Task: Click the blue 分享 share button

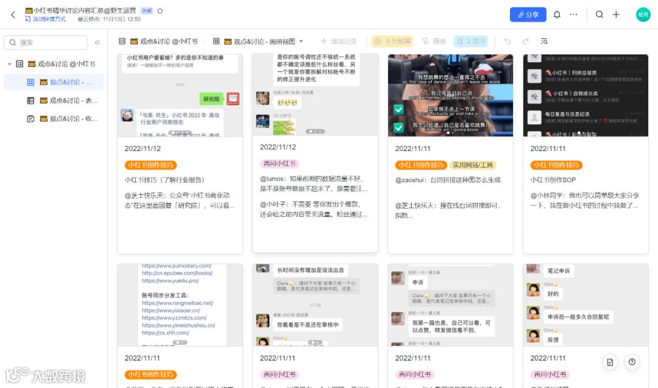Action: tap(528, 15)
